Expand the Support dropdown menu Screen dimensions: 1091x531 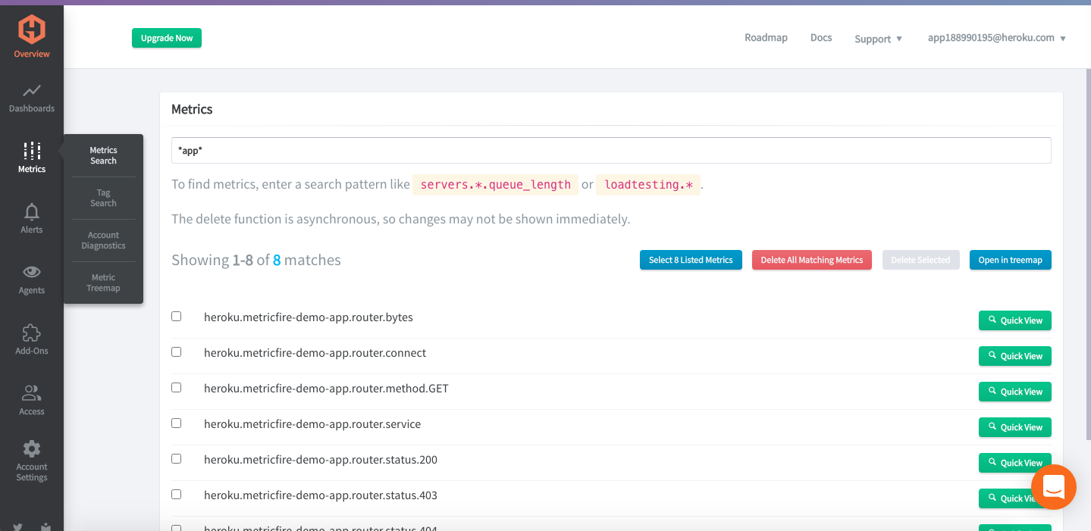878,39
